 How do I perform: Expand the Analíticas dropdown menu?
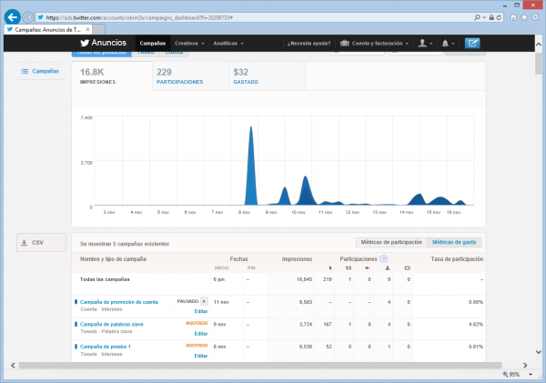tap(228, 43)
